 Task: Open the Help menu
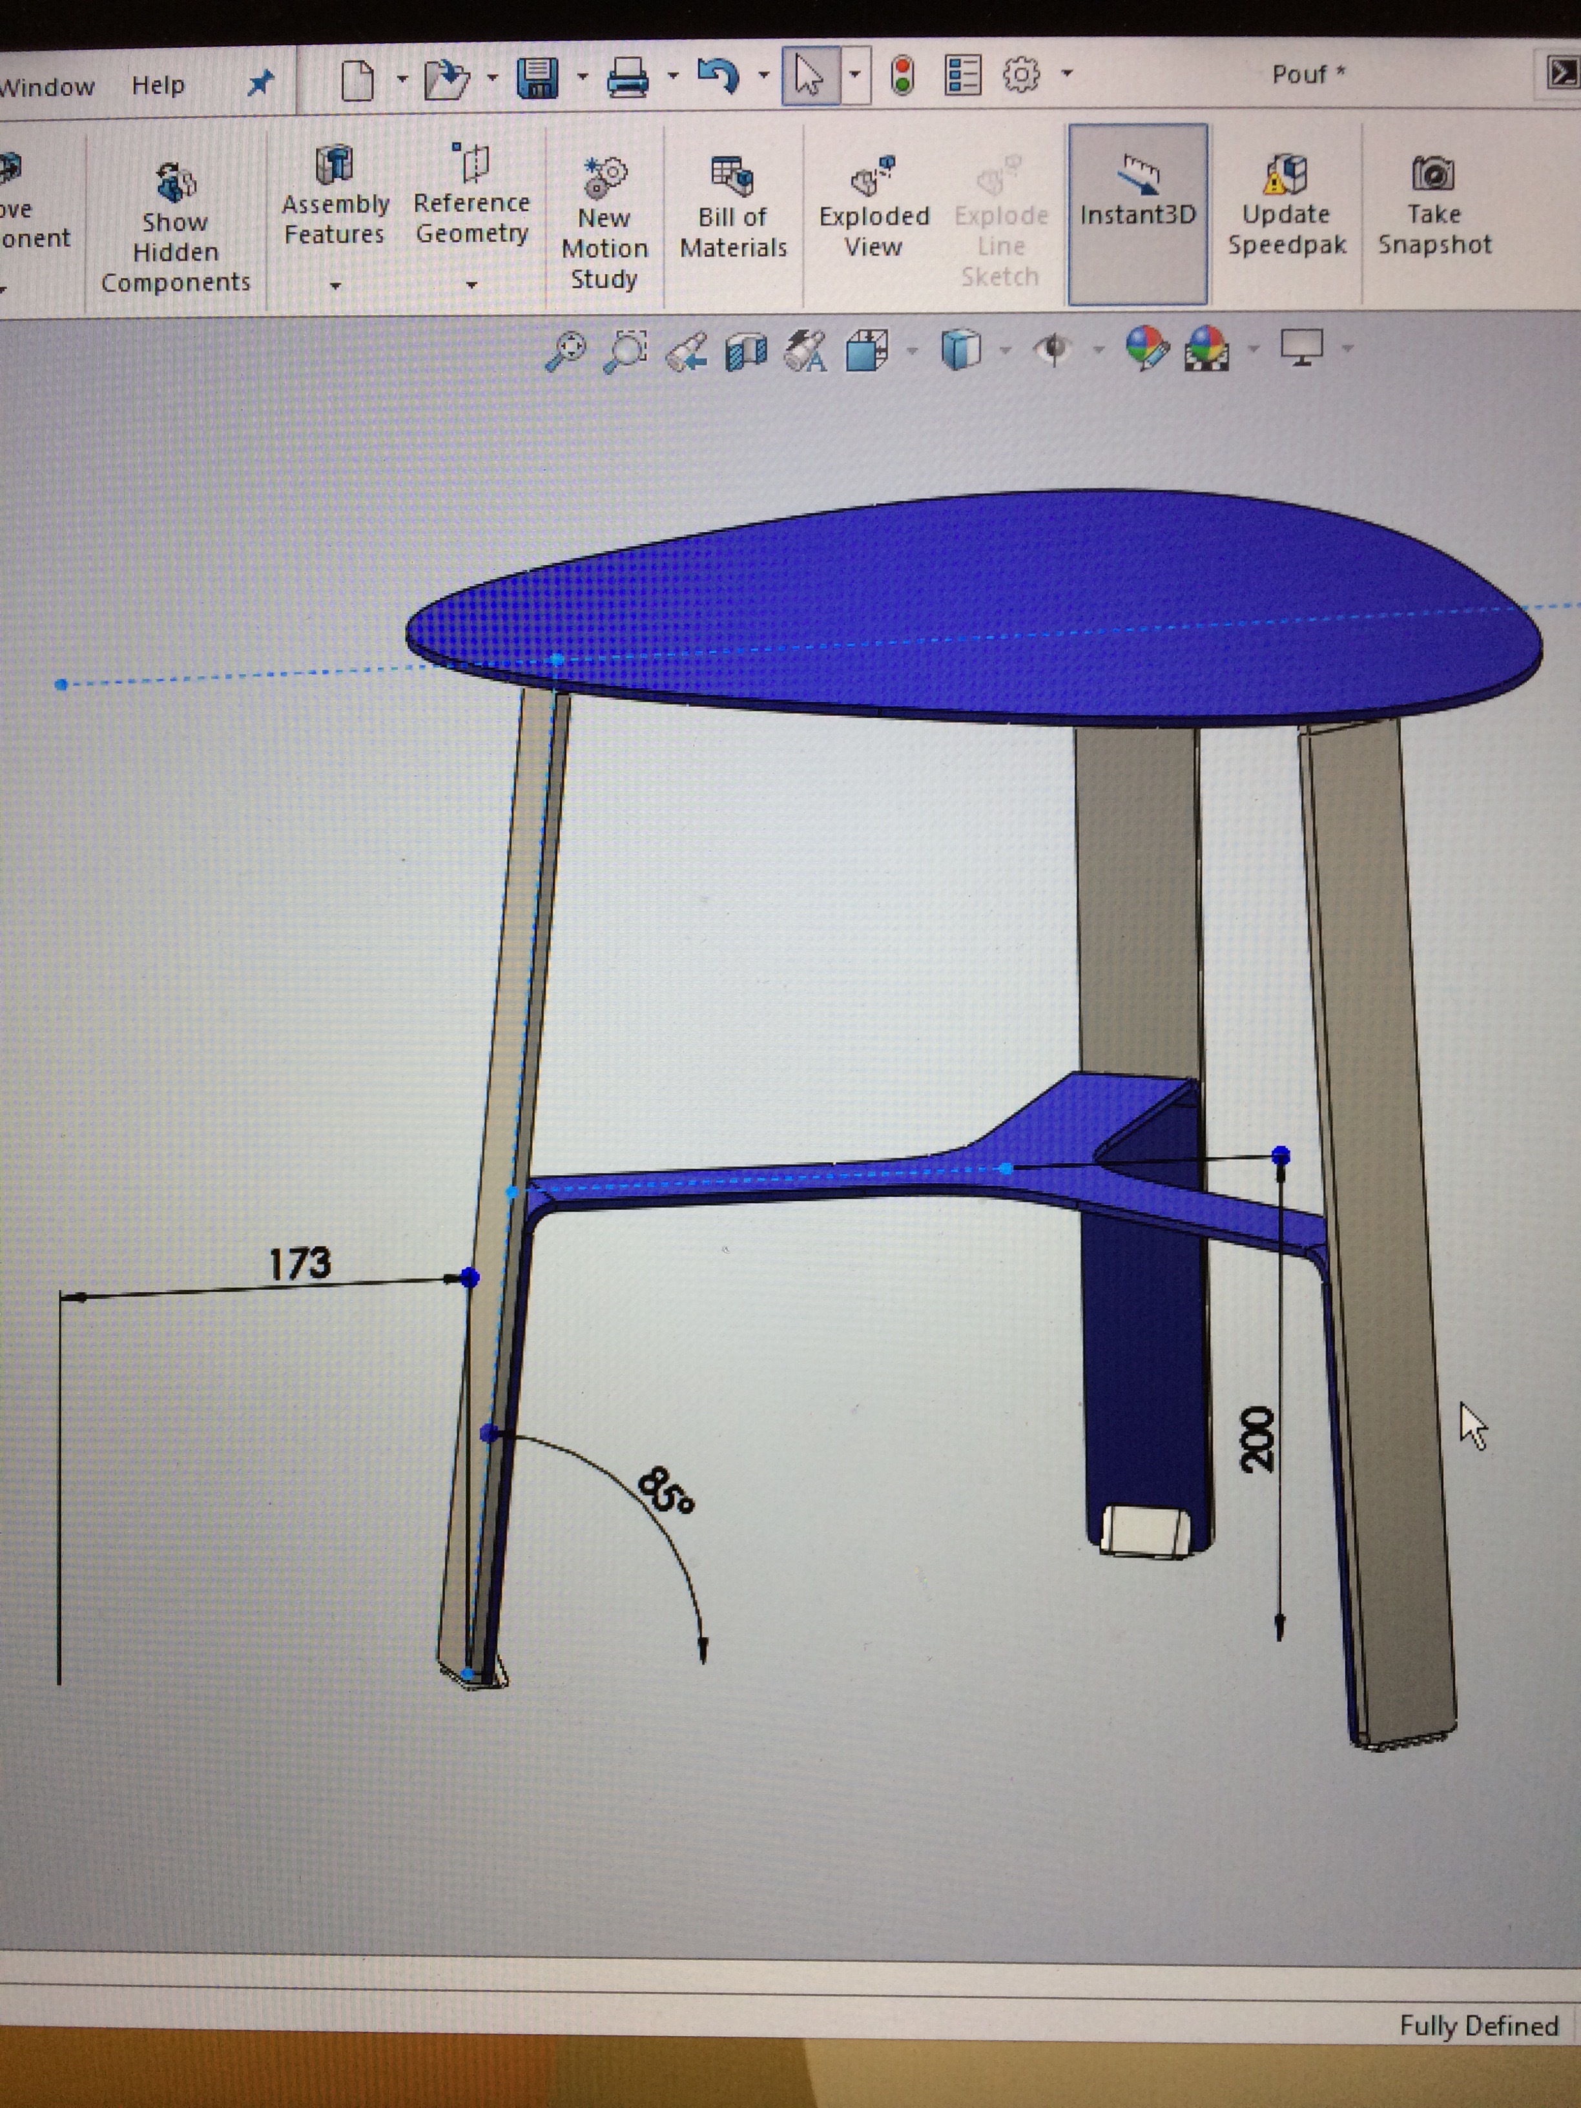158,86
